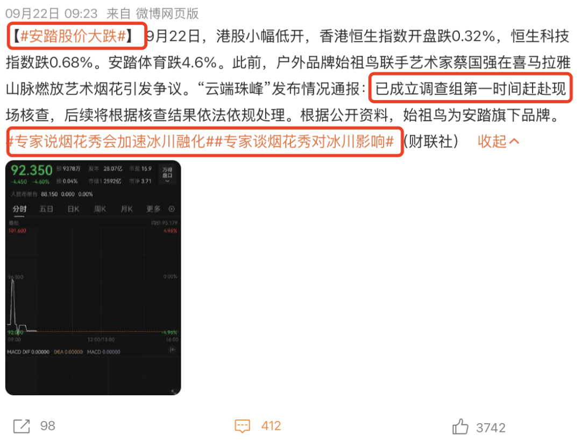Click the chart settings circle icon
This screenshot has height=448, width=581.
(172, 209)
